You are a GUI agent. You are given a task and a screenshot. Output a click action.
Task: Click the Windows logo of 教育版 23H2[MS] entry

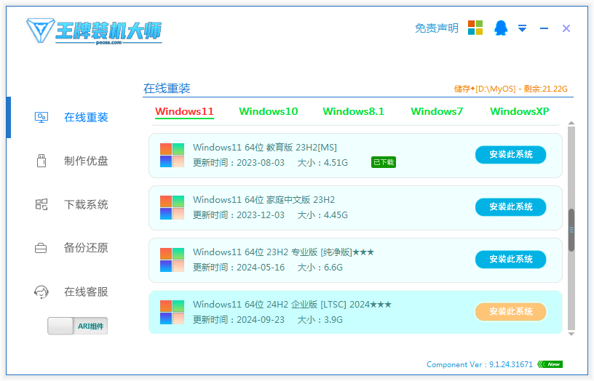click(x=172, y=155)
